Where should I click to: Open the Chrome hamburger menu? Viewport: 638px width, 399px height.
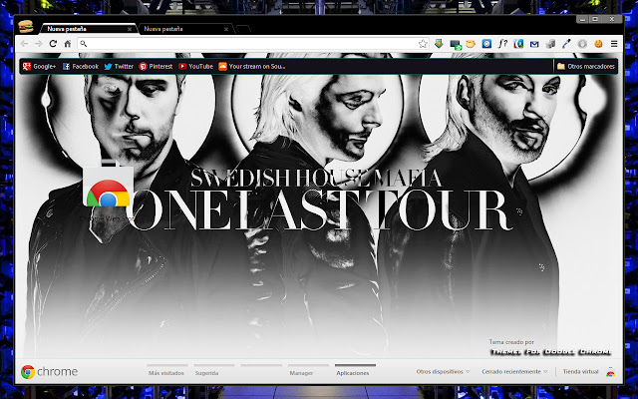tap(614, 44)
